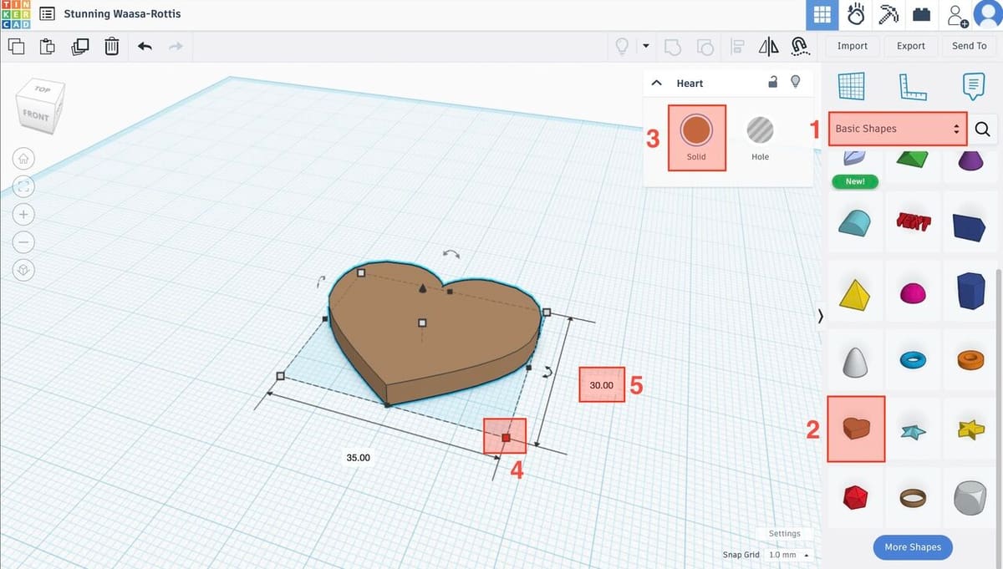The width and height of the screenshot is (1003, 569).
Task: Open the dropdown arrow beside the lightbulb
Action: pos(646,46)
